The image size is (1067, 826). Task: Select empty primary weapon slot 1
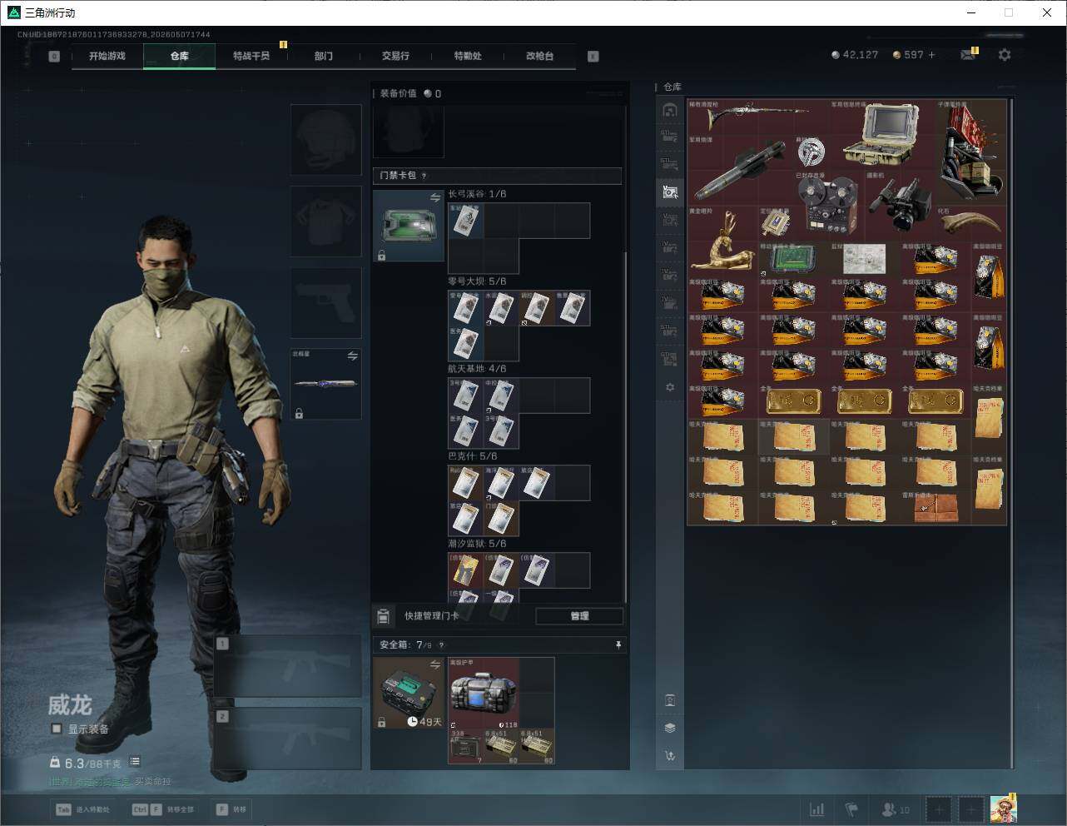tap(287, 666)
